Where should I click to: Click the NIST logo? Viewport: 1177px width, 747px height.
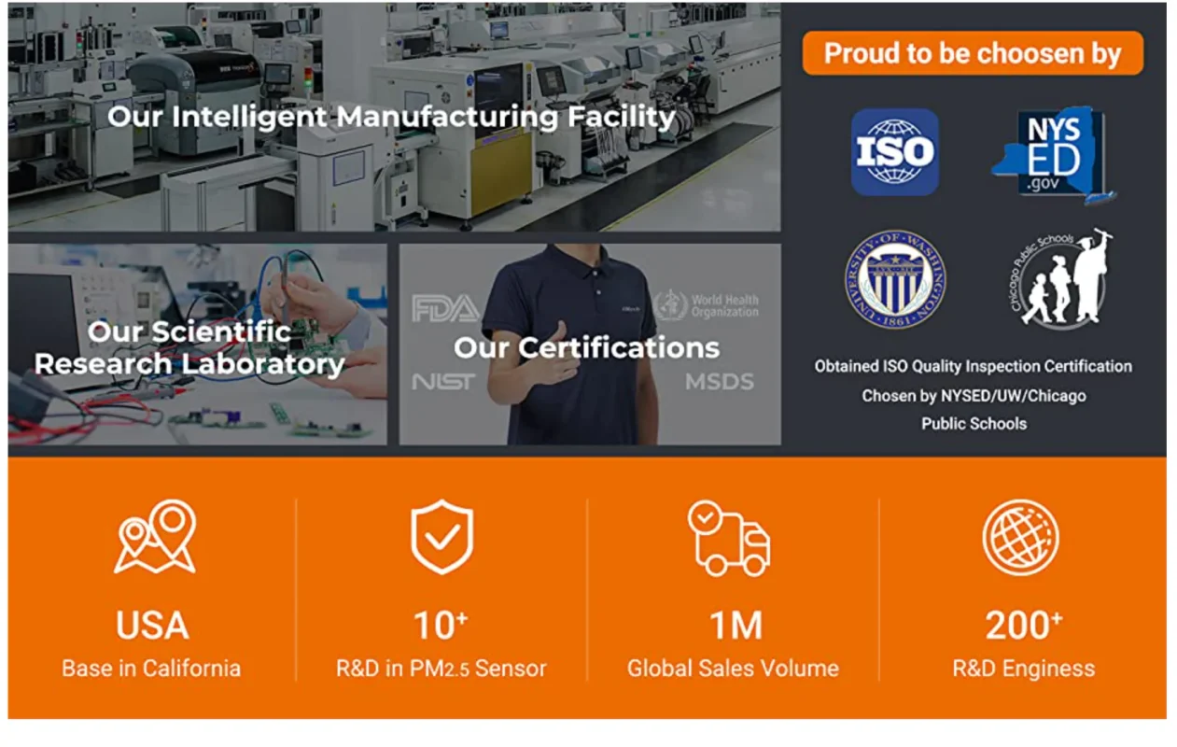click(443, 382)
